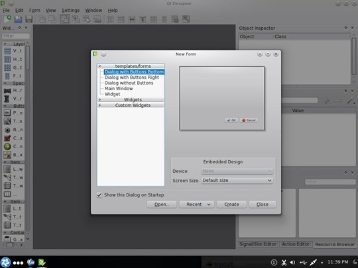
Task: Switch to the Action Editor tab
Action: tap(296, 244)
